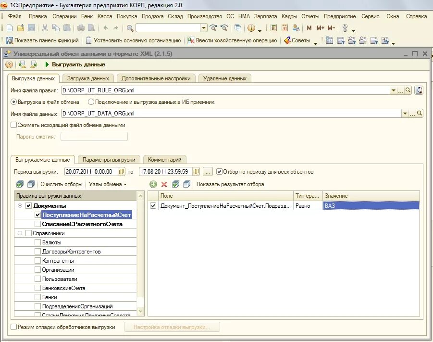Click the reload rules icon at the rules file row

(419, 90)
